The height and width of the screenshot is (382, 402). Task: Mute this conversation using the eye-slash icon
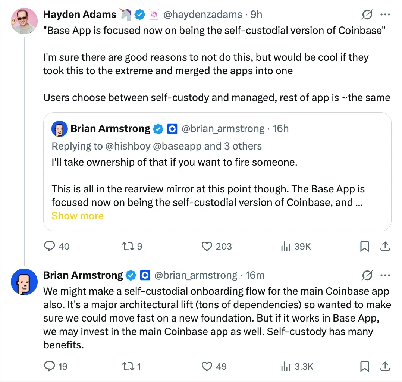click(x=367, y=14)
